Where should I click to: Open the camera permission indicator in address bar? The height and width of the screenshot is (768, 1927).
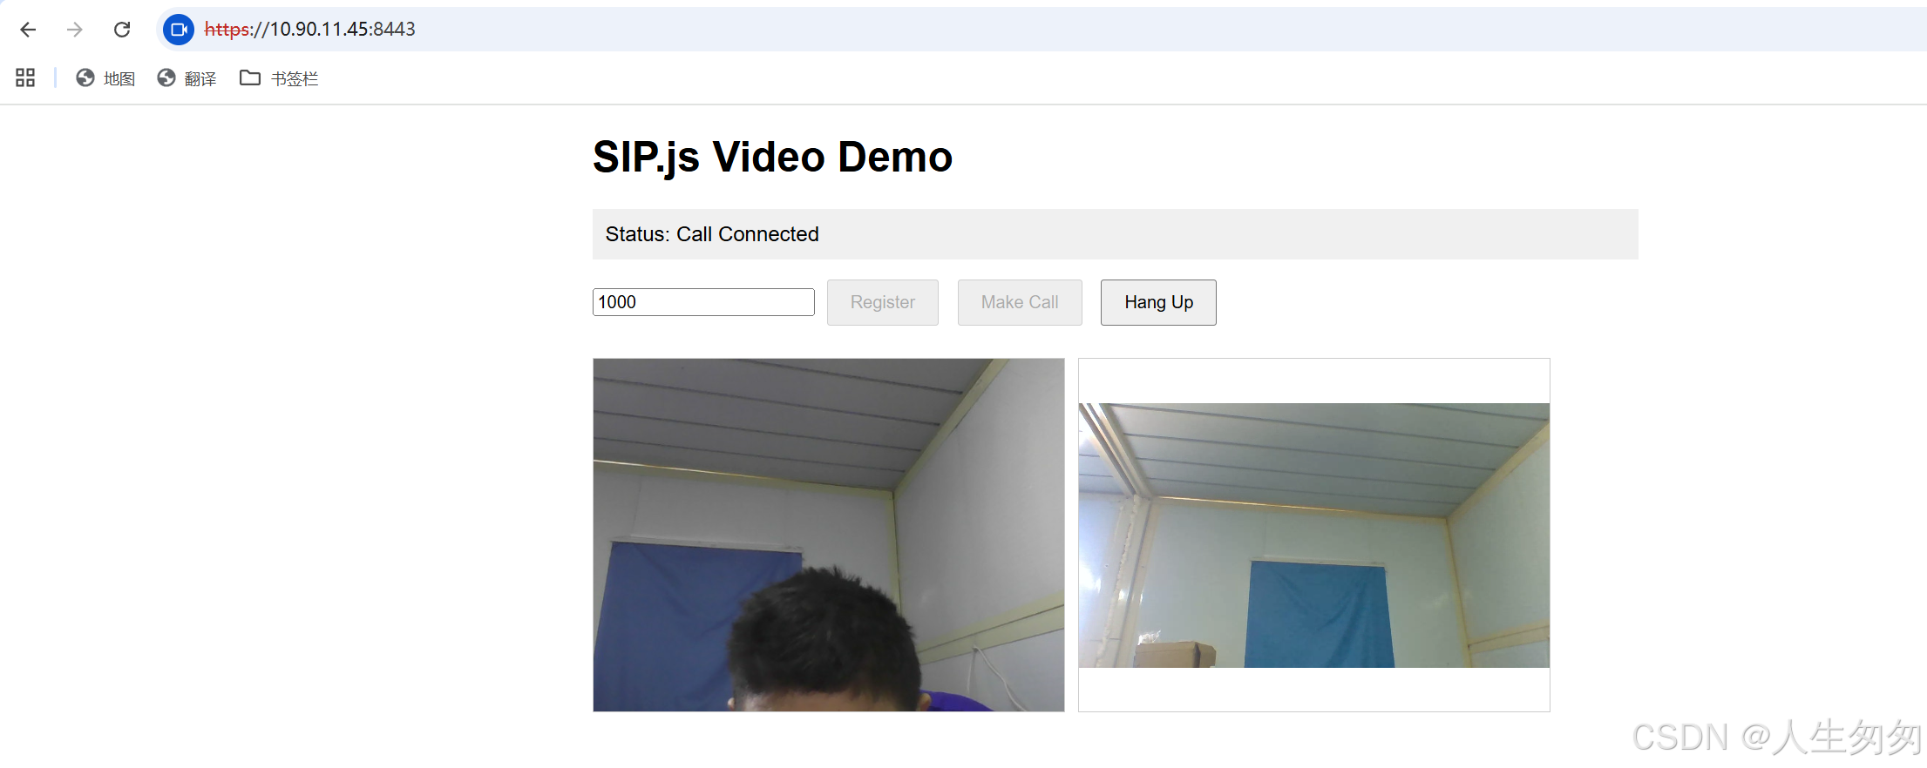[179, 30]
